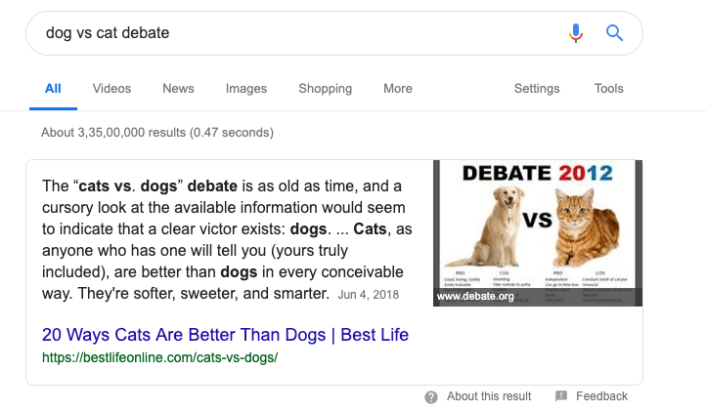This screenshot has width=706, height=411.
Task: Open '20 Ways Cats Are Better Than Dogs' link
Action: 225,335
